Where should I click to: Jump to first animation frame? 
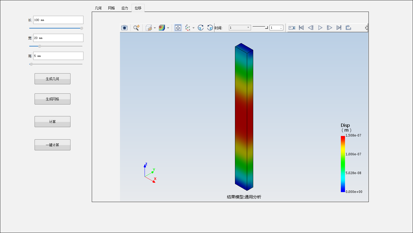[x=301, y=28]
